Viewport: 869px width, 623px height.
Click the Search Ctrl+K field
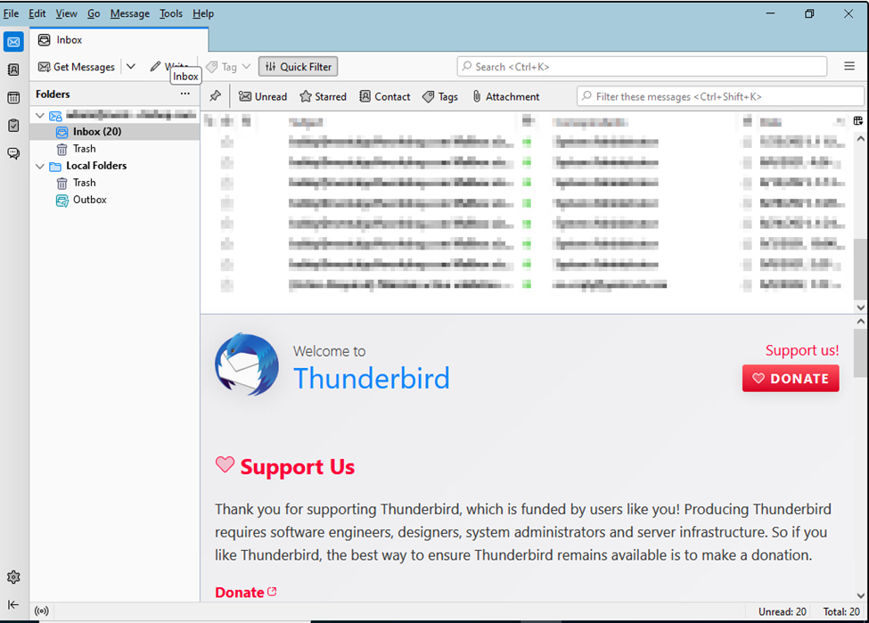coord(642,67)
